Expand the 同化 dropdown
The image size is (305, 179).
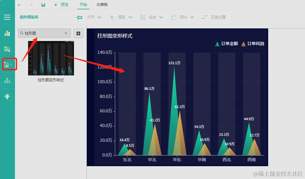[192, 17]
